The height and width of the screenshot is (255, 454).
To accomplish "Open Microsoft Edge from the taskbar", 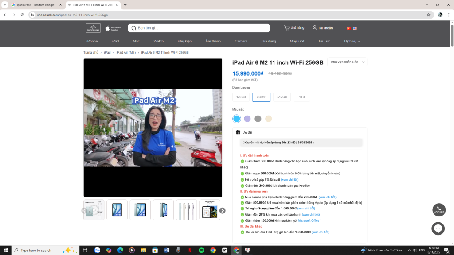I will [x=120, y=251].
